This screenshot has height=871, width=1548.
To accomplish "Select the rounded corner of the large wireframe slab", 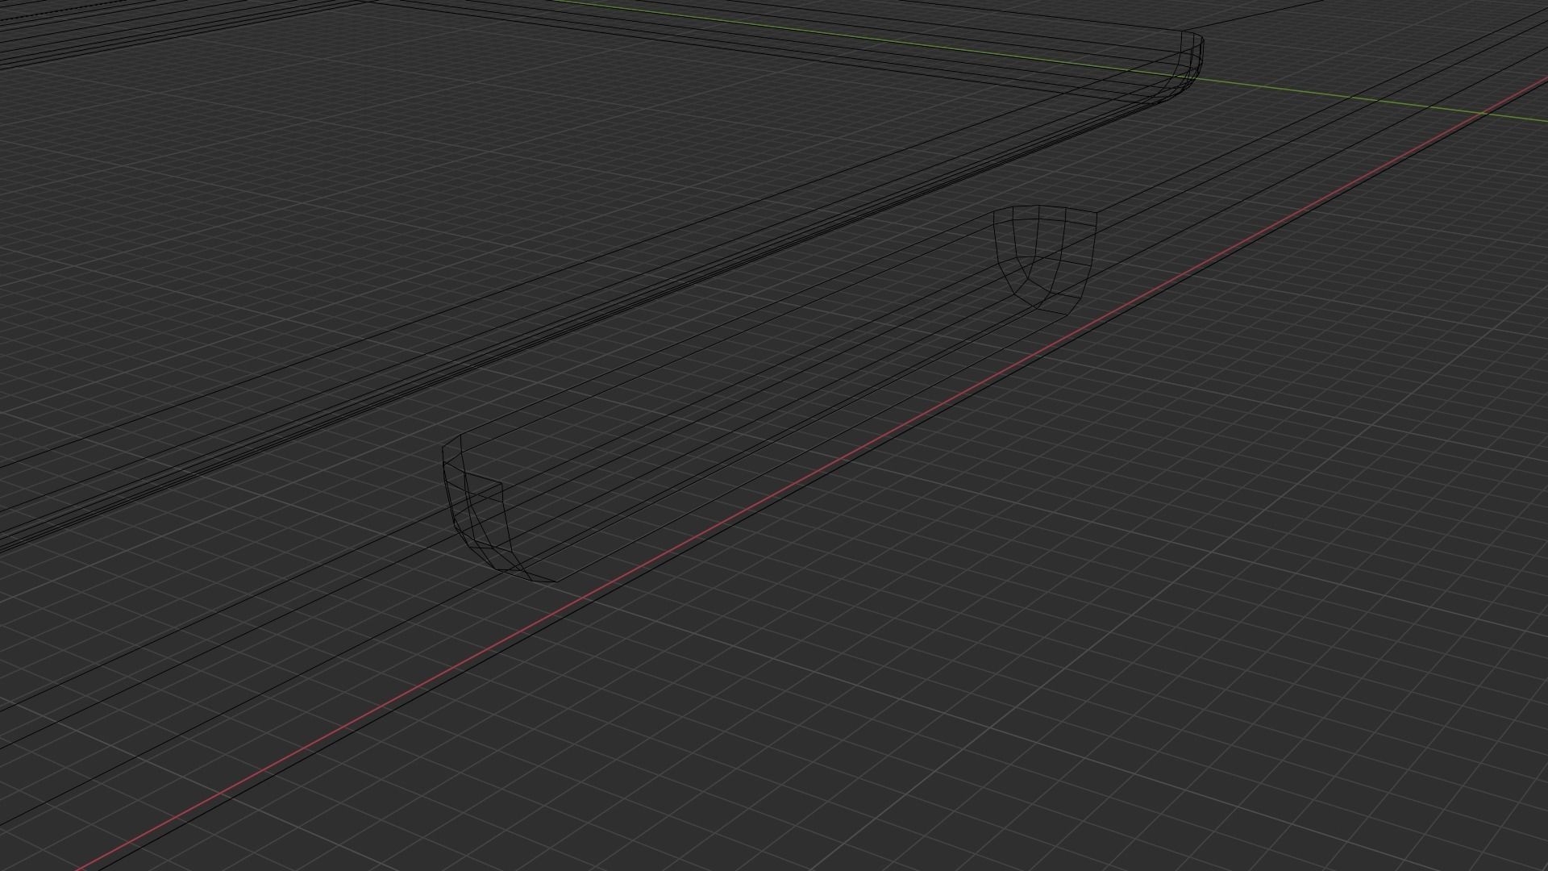I will [x=1181, y=67].
